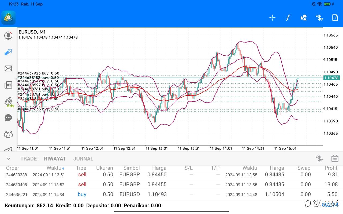Image resolution: width=343 pixels, height=214 pixels.
Task: Tap the 11 Sep 13:01 time axis label
Action: pyautogui.click(x=156, y=148)
